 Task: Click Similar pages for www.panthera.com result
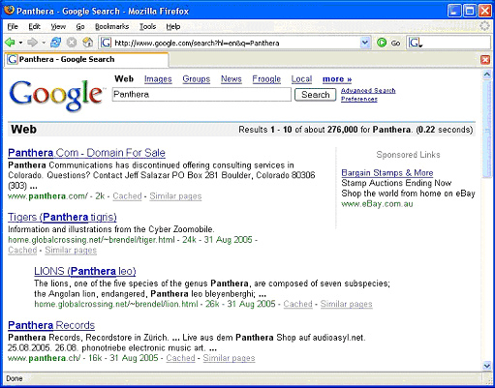click(175, 196)
